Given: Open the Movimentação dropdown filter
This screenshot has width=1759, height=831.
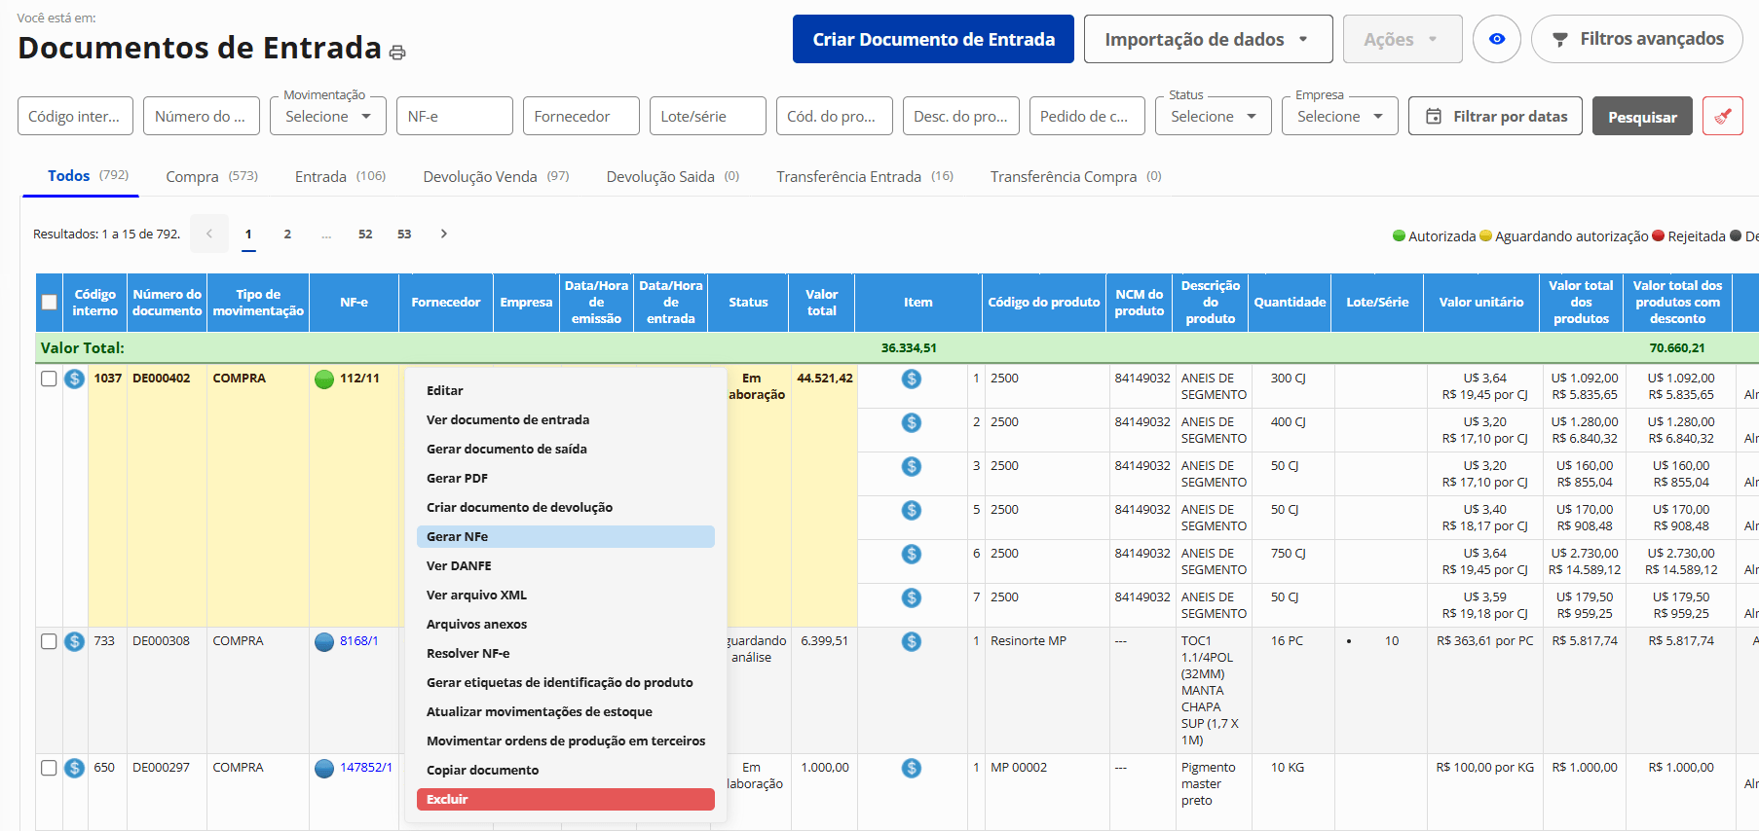Looking at the screenshot, I should pyautogui.click(x=327, y=117).
